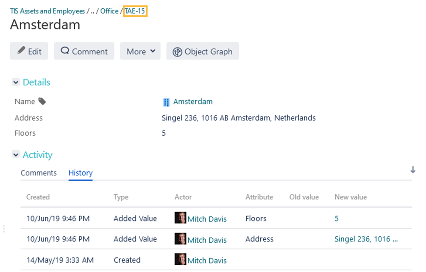Expand the More dropdown

140,51
